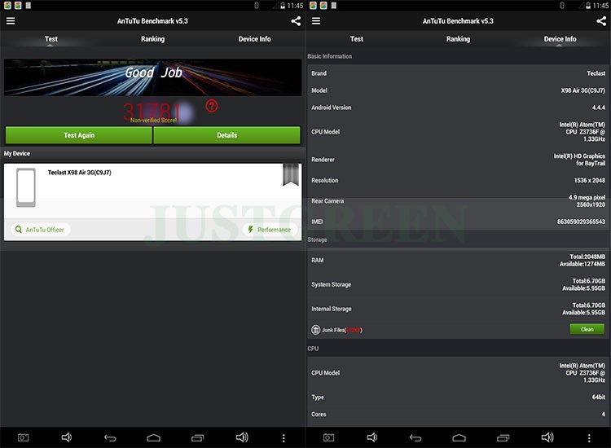This screenshot has height=448, width=611.
Task: Tap screenshot camera icon in left nav bar
Action: 23,438
